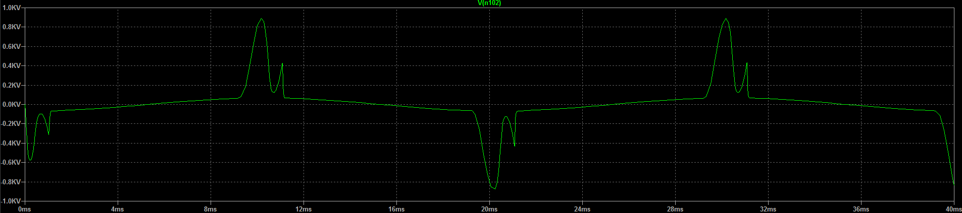This screenshot has width=962, height=213.
Task: Click the -0.6KV vertical axis label
Action: tap(11, 163)
